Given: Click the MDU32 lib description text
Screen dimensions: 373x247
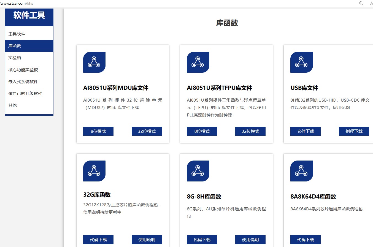Looking at the screenshot, I should [x=123, y=104].
